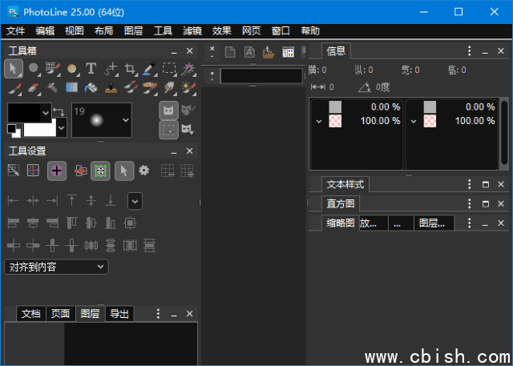This screenshot has height=366, width=513.
Task: Click the grid remove-row icon
Action: coord(168,171)
